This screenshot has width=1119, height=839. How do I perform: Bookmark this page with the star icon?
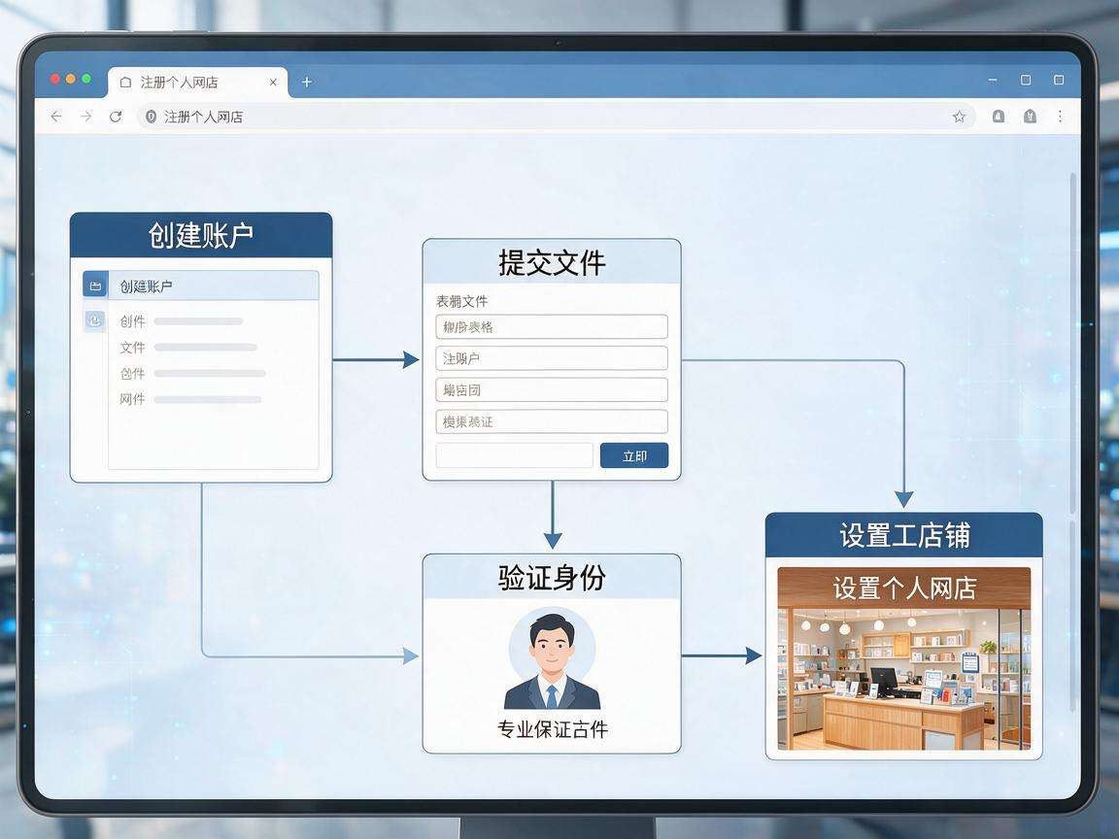point(959,117)
